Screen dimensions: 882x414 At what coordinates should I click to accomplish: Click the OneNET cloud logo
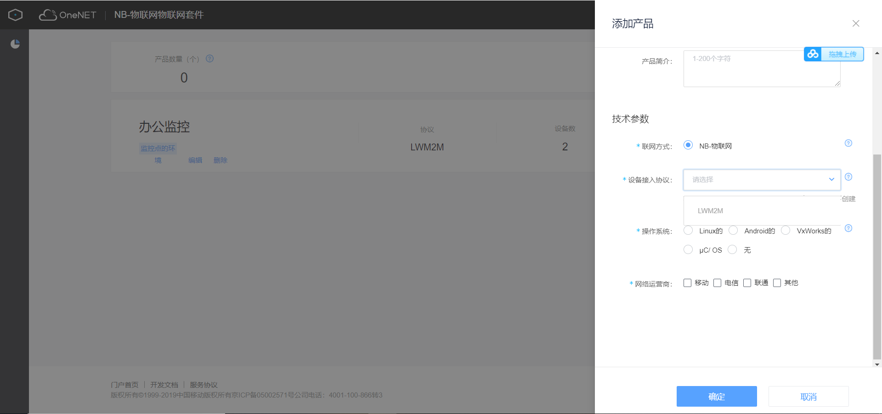[68, 15]
